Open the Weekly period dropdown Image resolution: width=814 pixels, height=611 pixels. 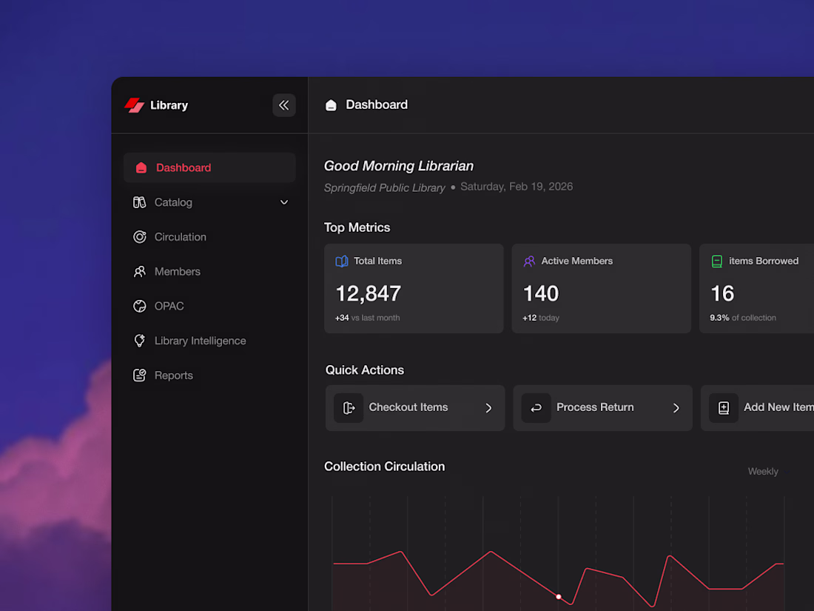tap(768, 471)
